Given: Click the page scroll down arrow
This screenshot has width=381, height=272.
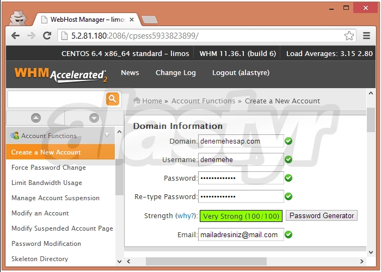Looking at the screenshot, I should 371,252.
